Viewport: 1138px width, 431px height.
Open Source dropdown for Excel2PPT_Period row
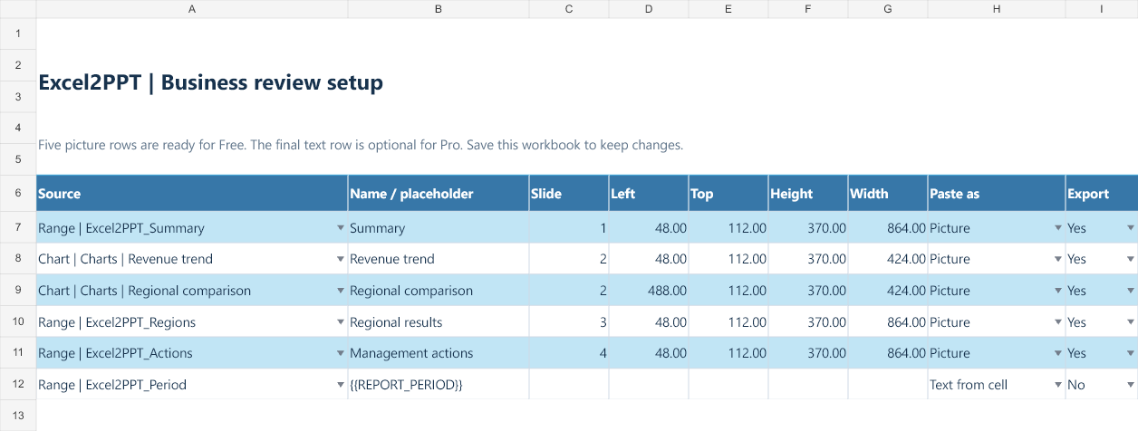(x=340, y=385)
